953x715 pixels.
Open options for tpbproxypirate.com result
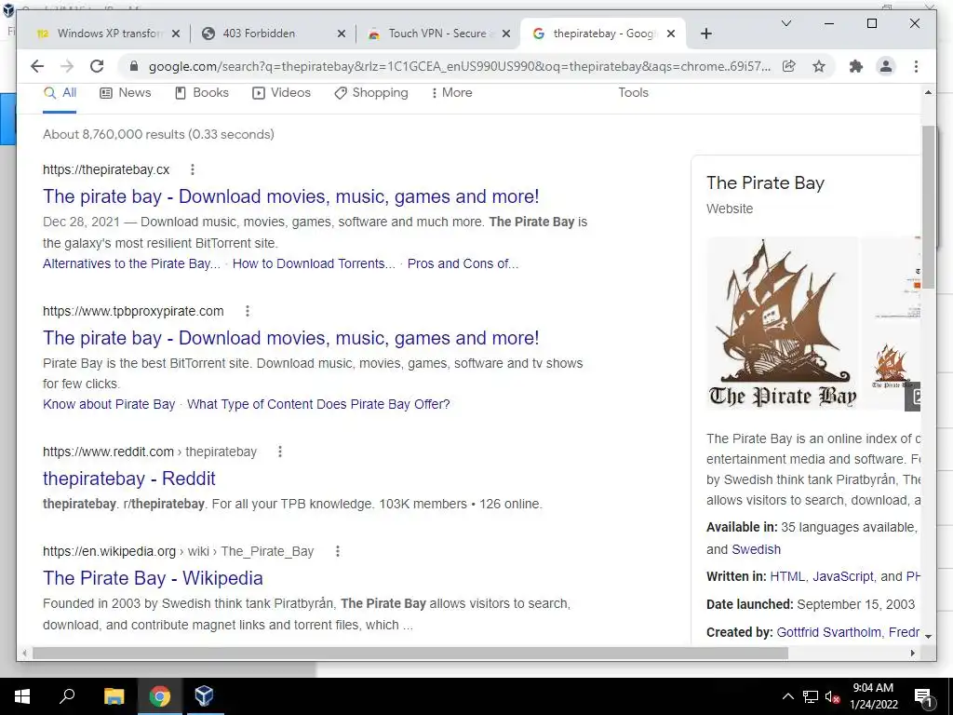coord(247,311)
